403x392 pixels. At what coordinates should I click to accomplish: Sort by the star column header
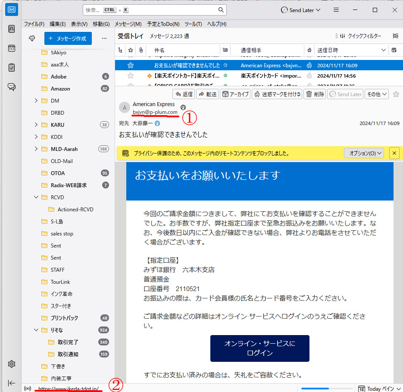(131, 50)
